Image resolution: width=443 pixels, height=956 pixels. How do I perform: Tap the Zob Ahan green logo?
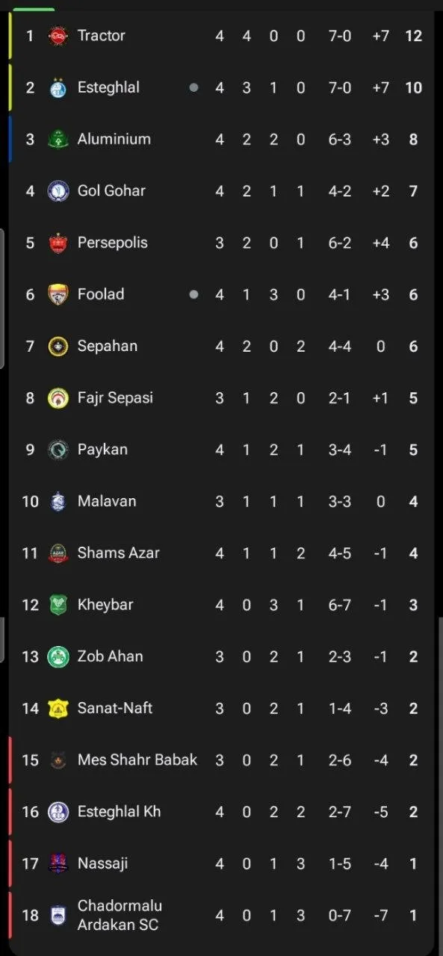click(x=58, y=657)
